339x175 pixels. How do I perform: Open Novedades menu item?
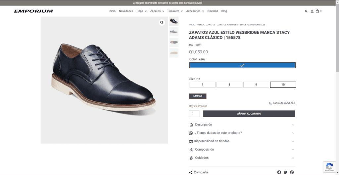pos(126,11)
